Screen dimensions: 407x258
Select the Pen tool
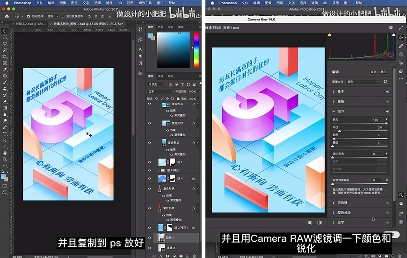[5, 127]
